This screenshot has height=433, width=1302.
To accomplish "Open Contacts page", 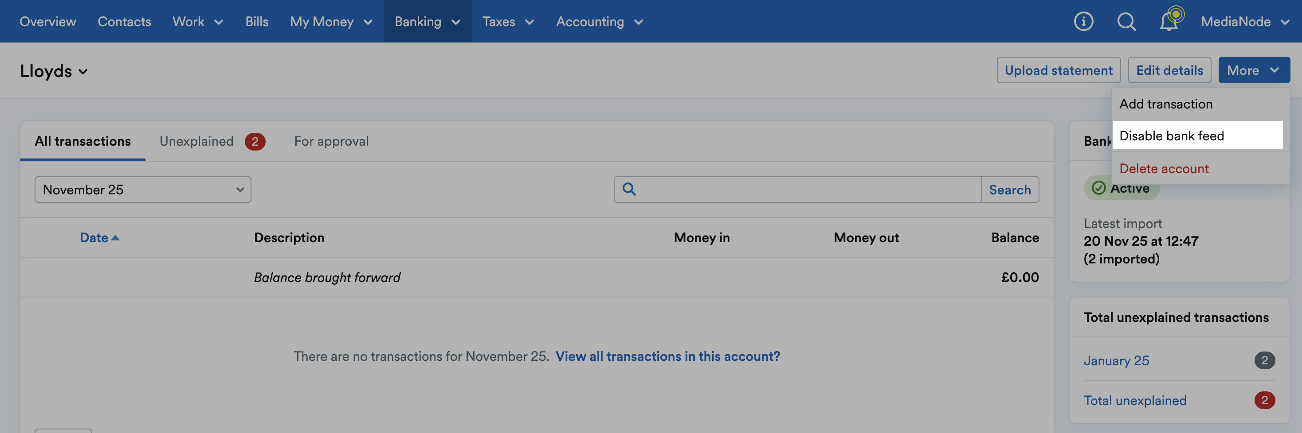I will pos(124,21).
